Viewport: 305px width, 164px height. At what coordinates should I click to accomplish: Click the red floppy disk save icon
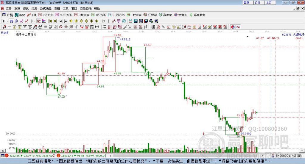[x=146, y=21]
